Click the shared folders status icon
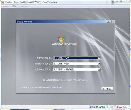The height and width of the screenshot is (110, 131). (x=104, y=107)
